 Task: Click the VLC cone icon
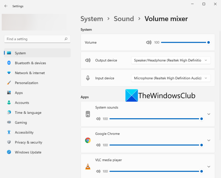click(x=88, y=167)
